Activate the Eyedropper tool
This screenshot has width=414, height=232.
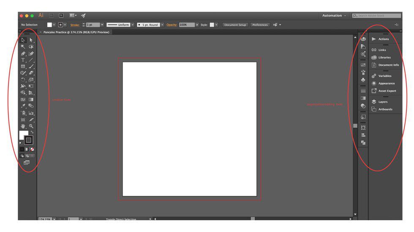23,106
